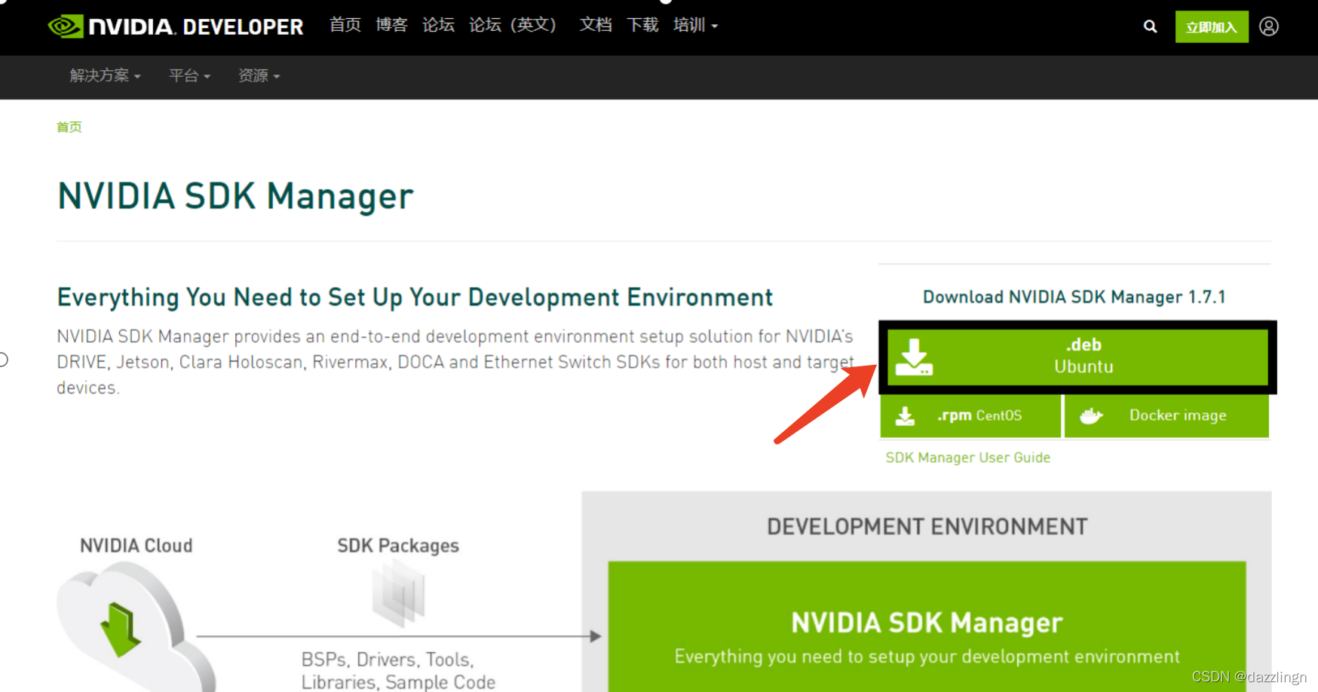
Task: Download the .rpm CentOS package
Action: click(970, 416)
